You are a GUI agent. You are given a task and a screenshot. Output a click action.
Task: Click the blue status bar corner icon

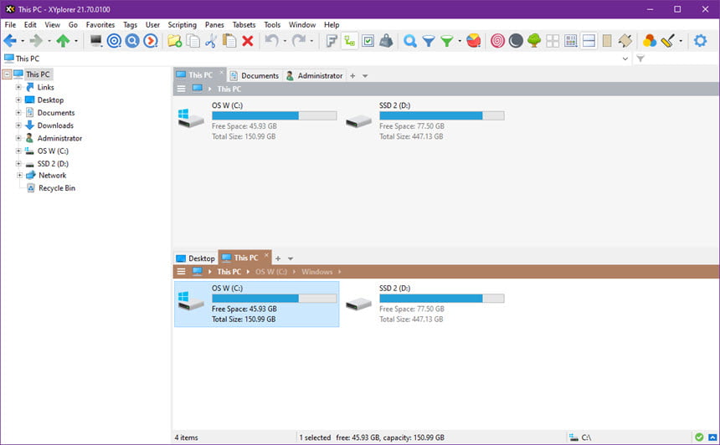[x=712, y=437]
